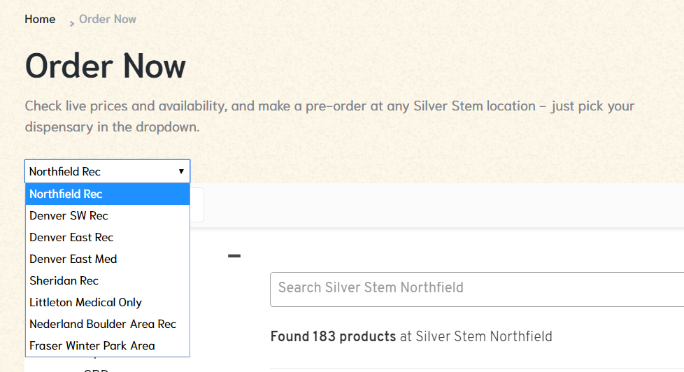Click the Found 183 products text

coord(333,336)
